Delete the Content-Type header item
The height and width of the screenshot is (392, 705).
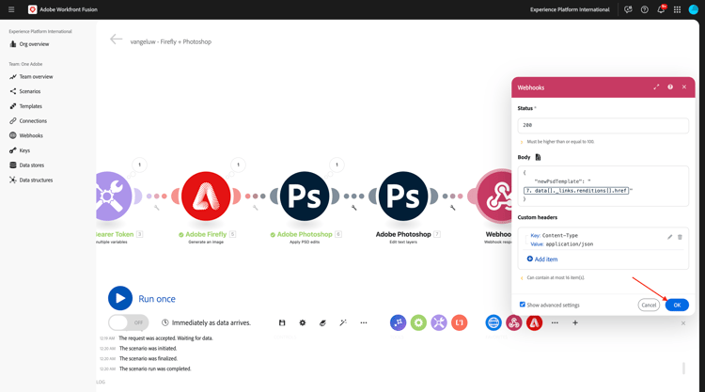(680, 237)
